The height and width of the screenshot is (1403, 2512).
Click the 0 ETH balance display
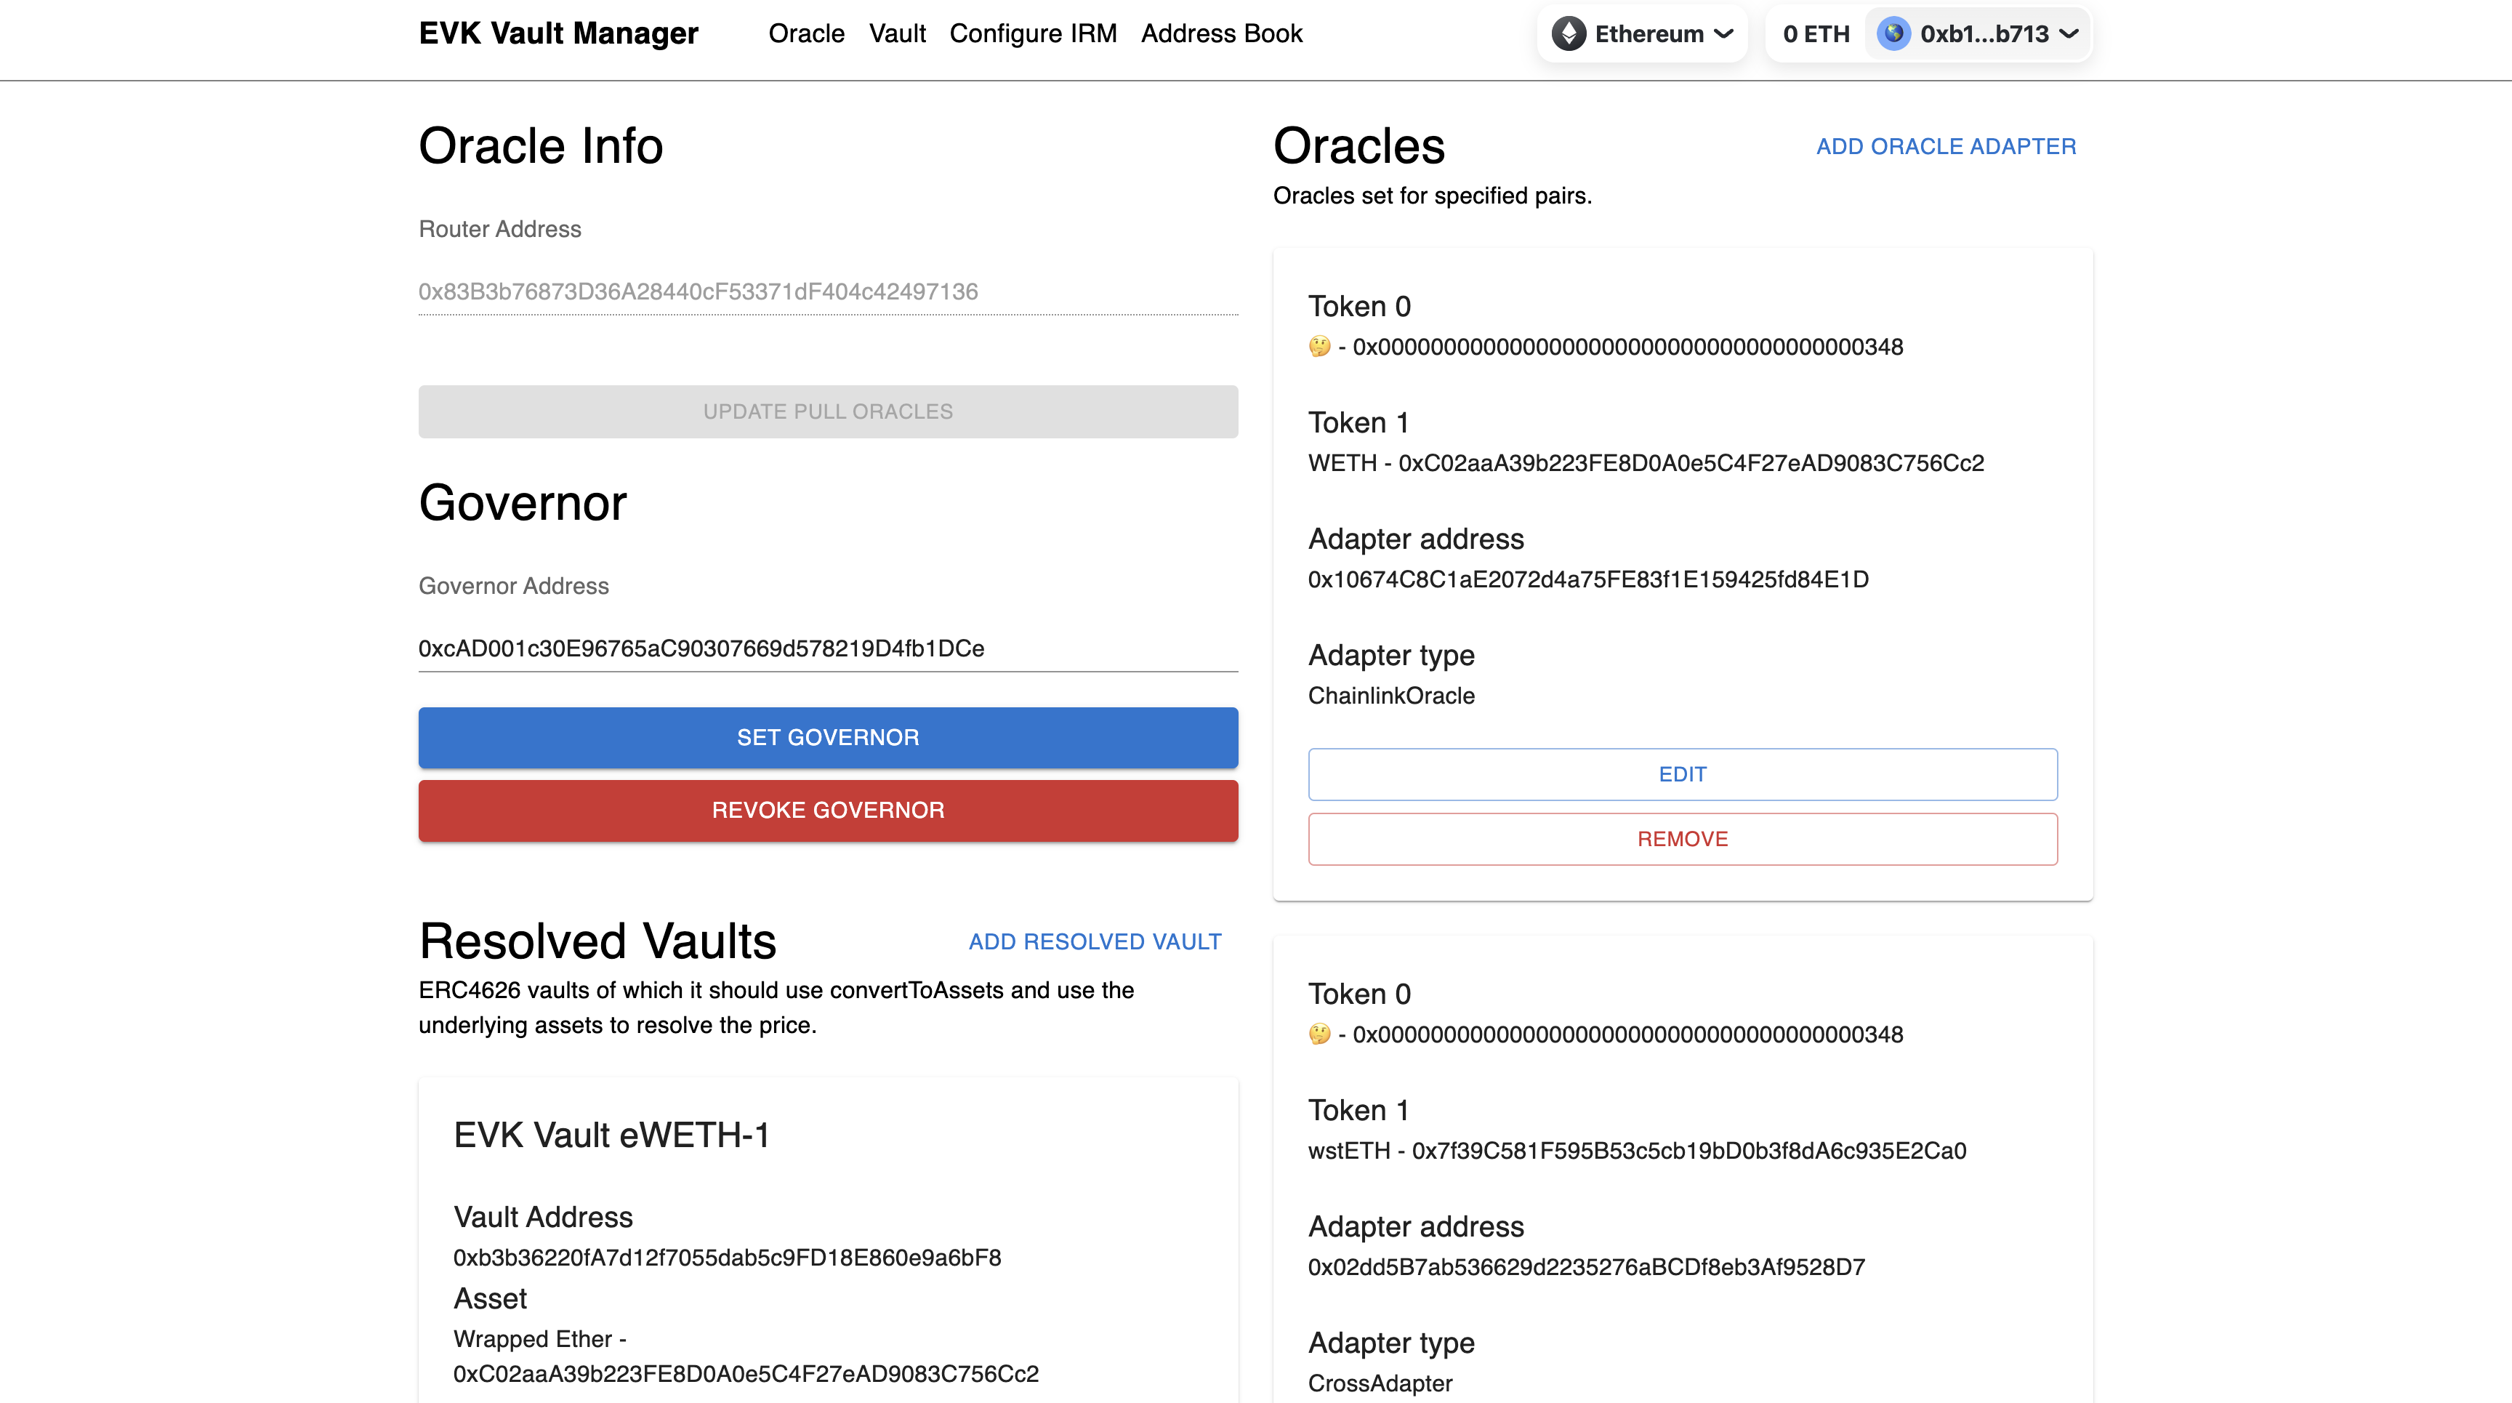(x=1816, y=34)
